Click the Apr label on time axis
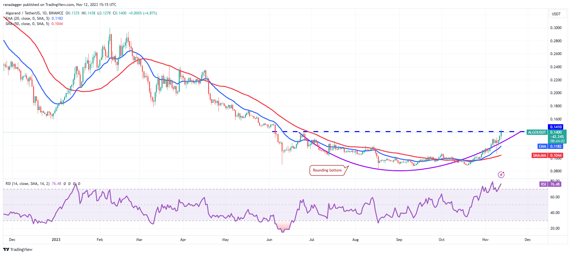The height and width of the screenshot is (255, 571). [183, 240]
